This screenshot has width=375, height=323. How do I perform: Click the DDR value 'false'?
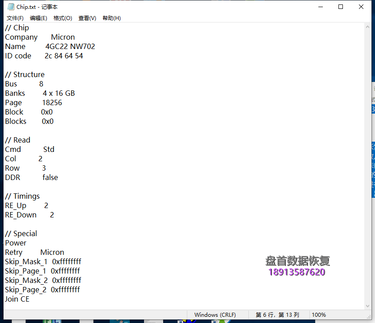[x=50, y=177]
